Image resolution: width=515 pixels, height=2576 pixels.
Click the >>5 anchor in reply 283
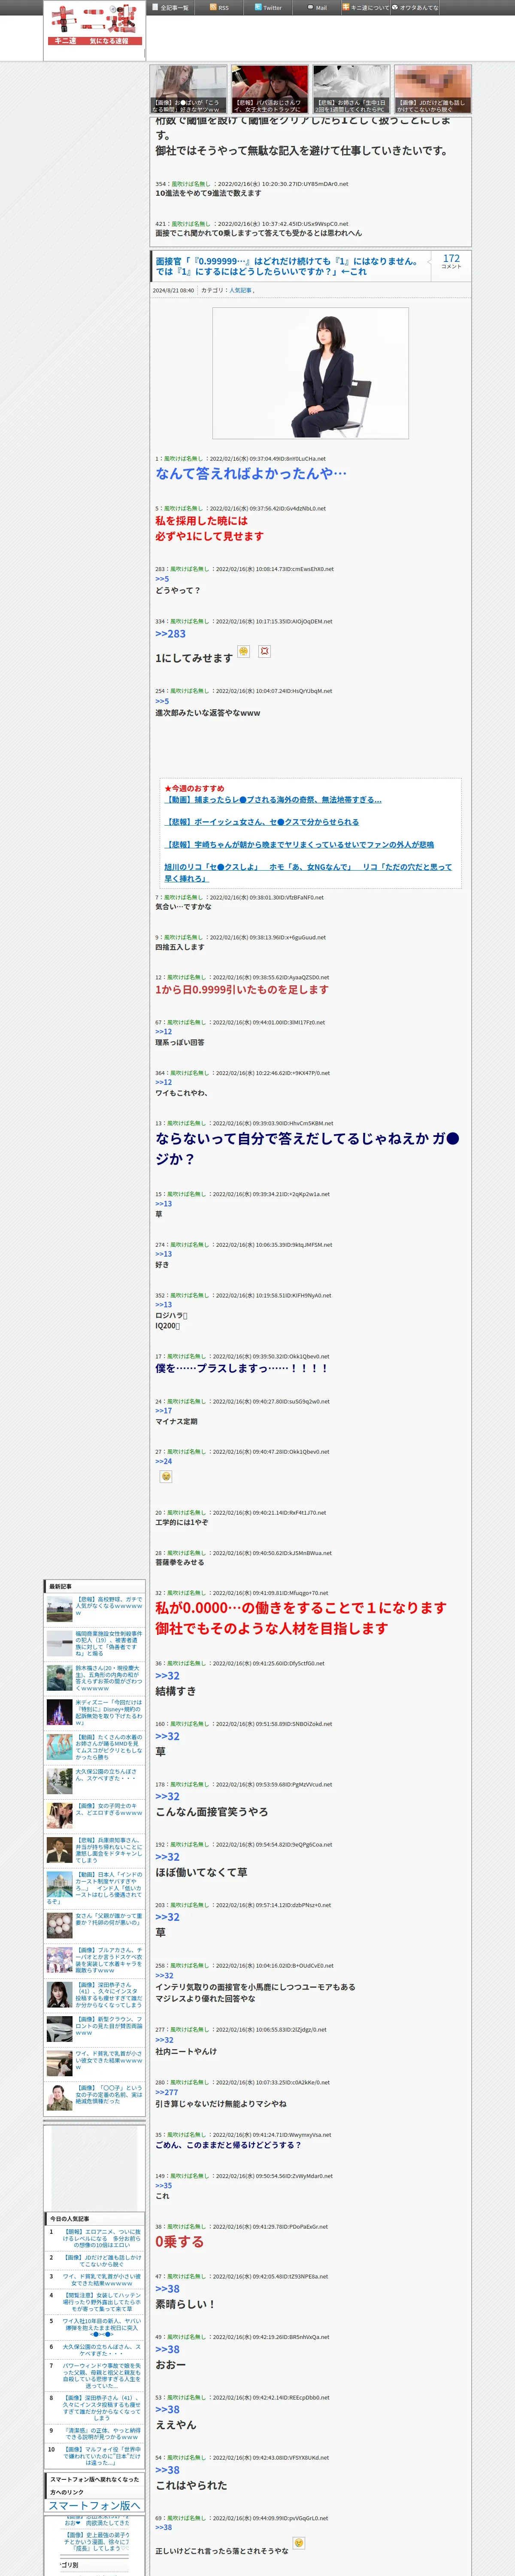(162, 579)
